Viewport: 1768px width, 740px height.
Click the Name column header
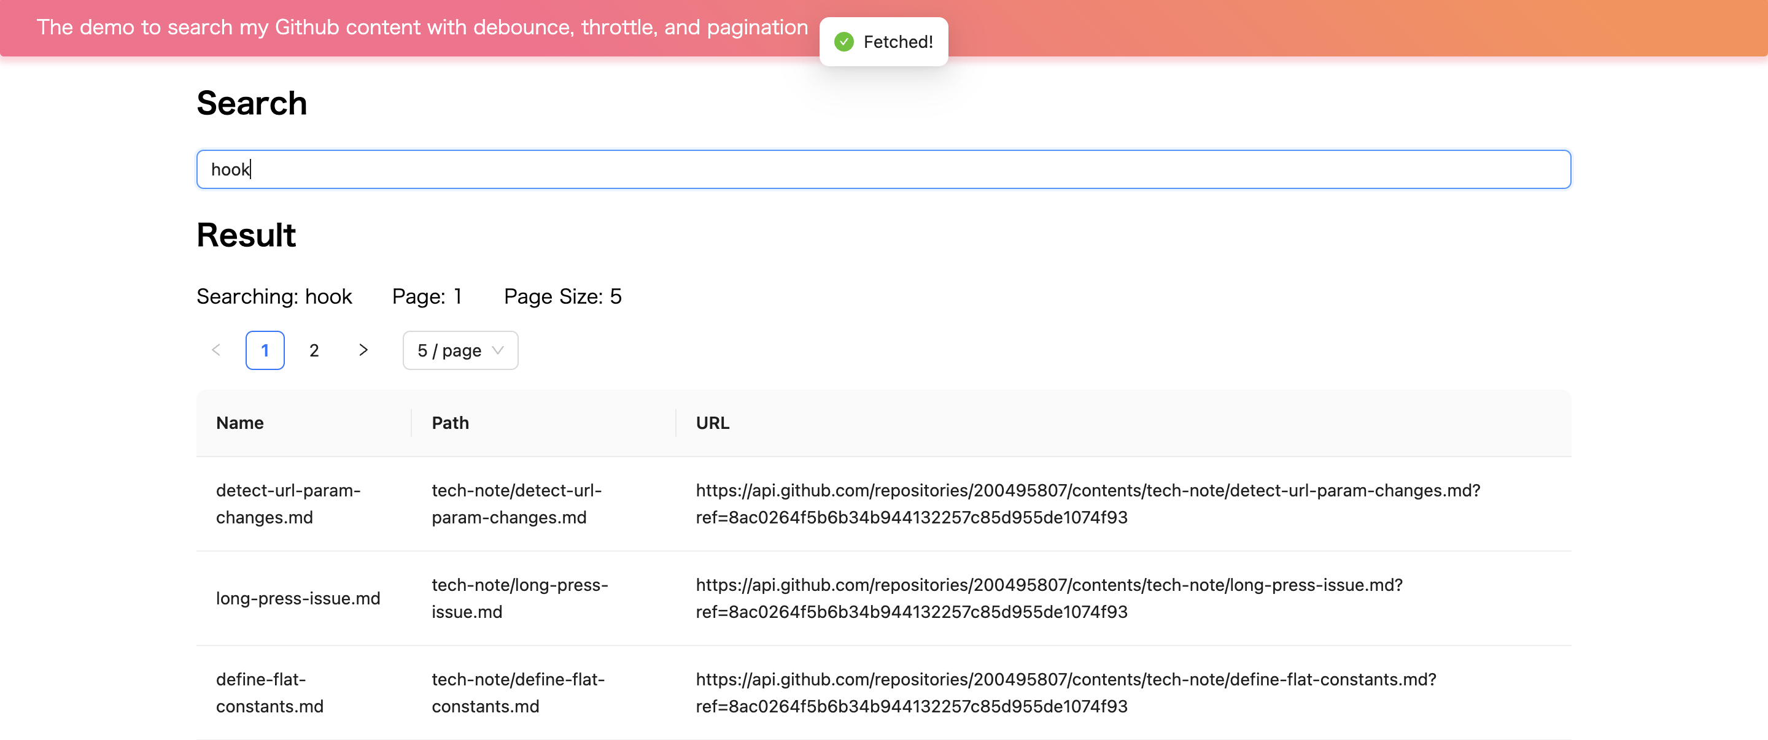(x=239, y=423)
